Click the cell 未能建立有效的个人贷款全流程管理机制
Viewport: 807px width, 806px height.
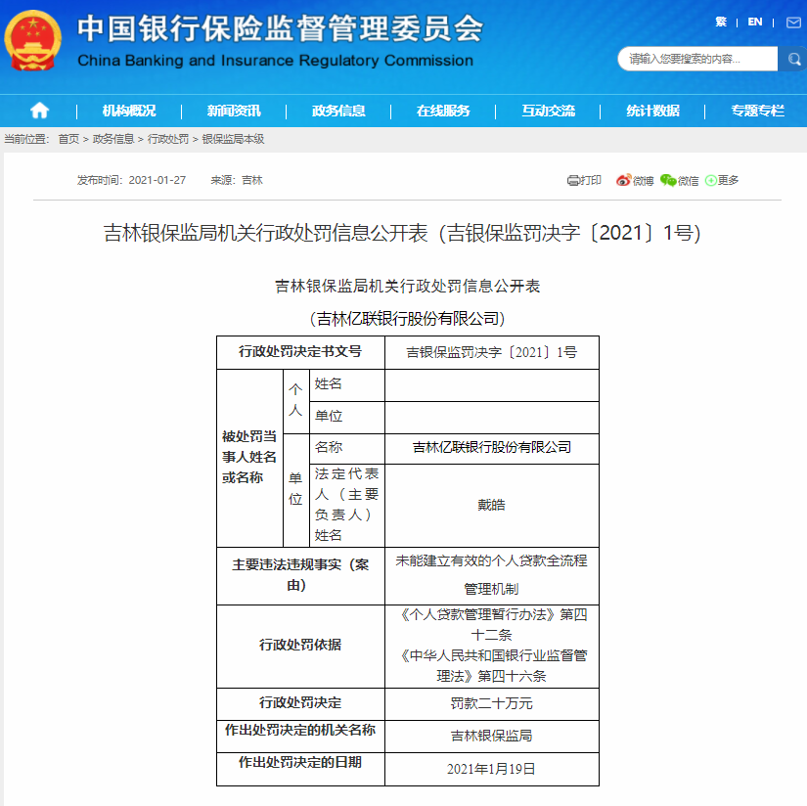[x=491, y=575]
